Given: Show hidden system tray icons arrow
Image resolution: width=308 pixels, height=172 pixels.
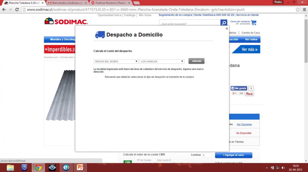Looking at the screenshot, I should (267, 168).
